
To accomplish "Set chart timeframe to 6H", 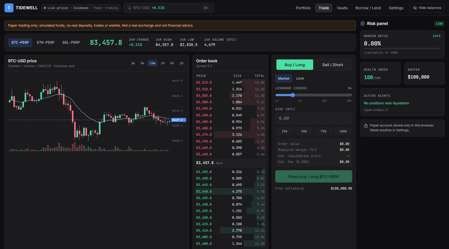I will click(x=172, y=63).
